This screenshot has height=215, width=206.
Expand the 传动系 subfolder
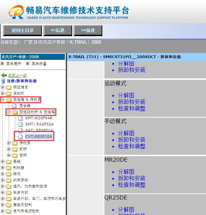pos(9,143)
